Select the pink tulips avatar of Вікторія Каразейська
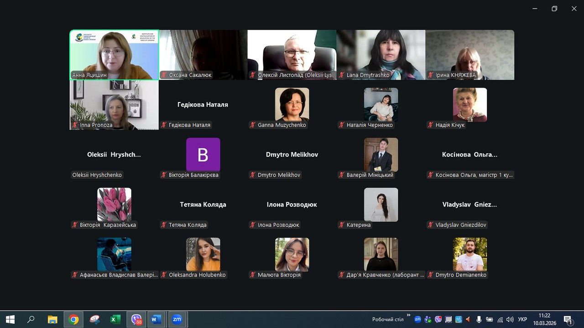This screenshot has width=584, height=328. [x=114, y=205]
